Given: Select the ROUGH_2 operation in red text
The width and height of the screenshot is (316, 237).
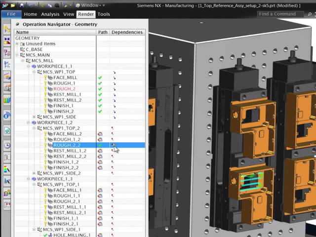Looking at the screenshot, I should click(64, 89).
